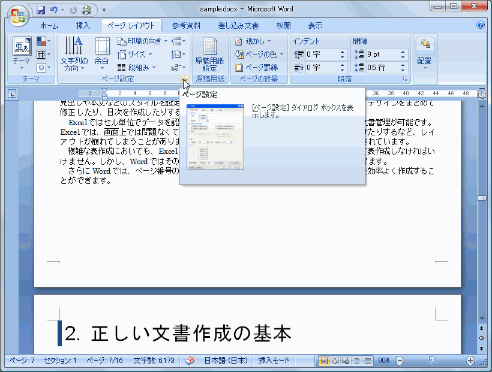Open 配置 arrange menu
The height and width of the screenshot is (372, 492).
click(x=425, y=53)
